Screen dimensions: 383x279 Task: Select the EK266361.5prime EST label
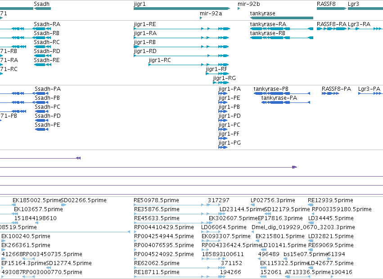coord(26,245)
